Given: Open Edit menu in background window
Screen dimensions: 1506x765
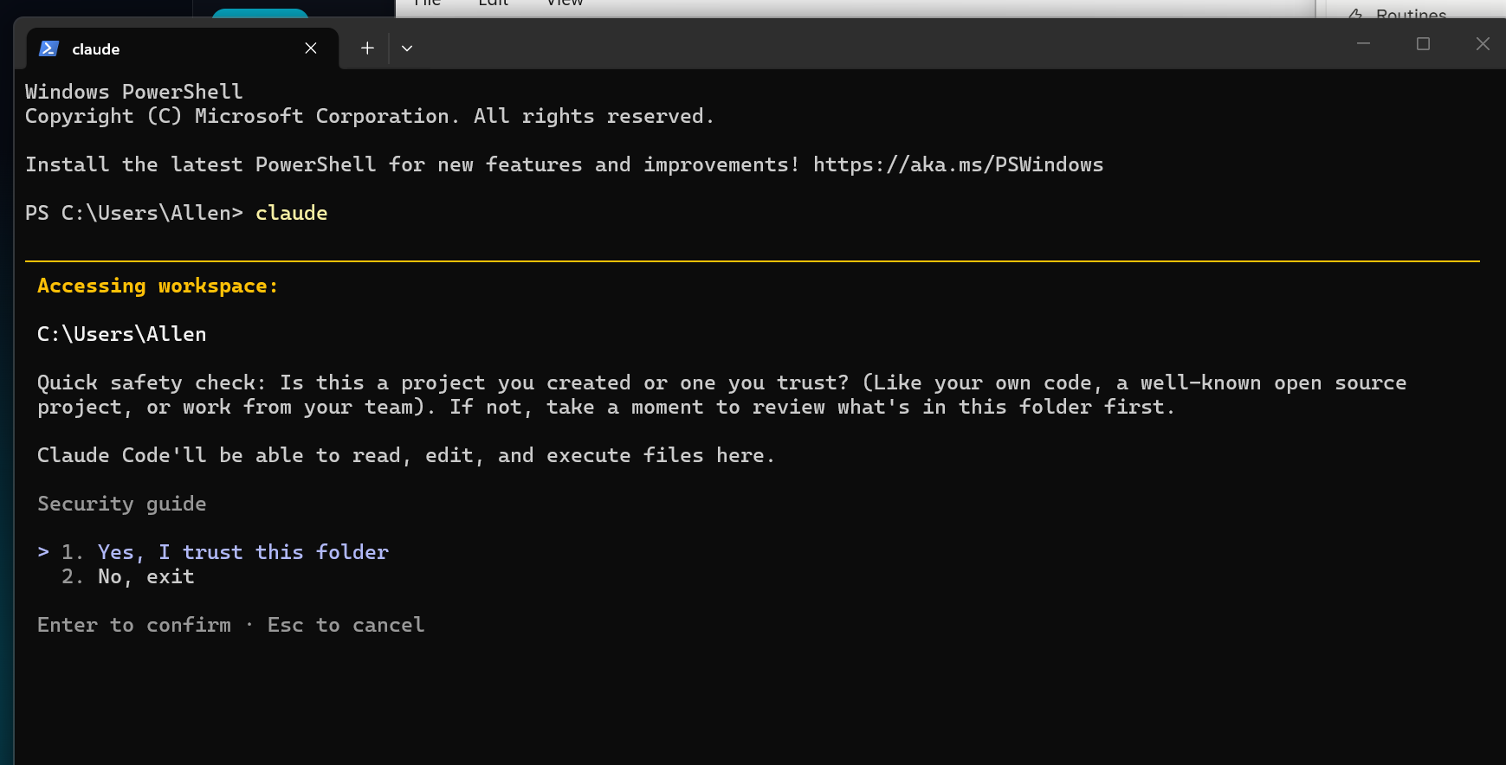Looking at the screenshot, I should (x=493, y=3).
